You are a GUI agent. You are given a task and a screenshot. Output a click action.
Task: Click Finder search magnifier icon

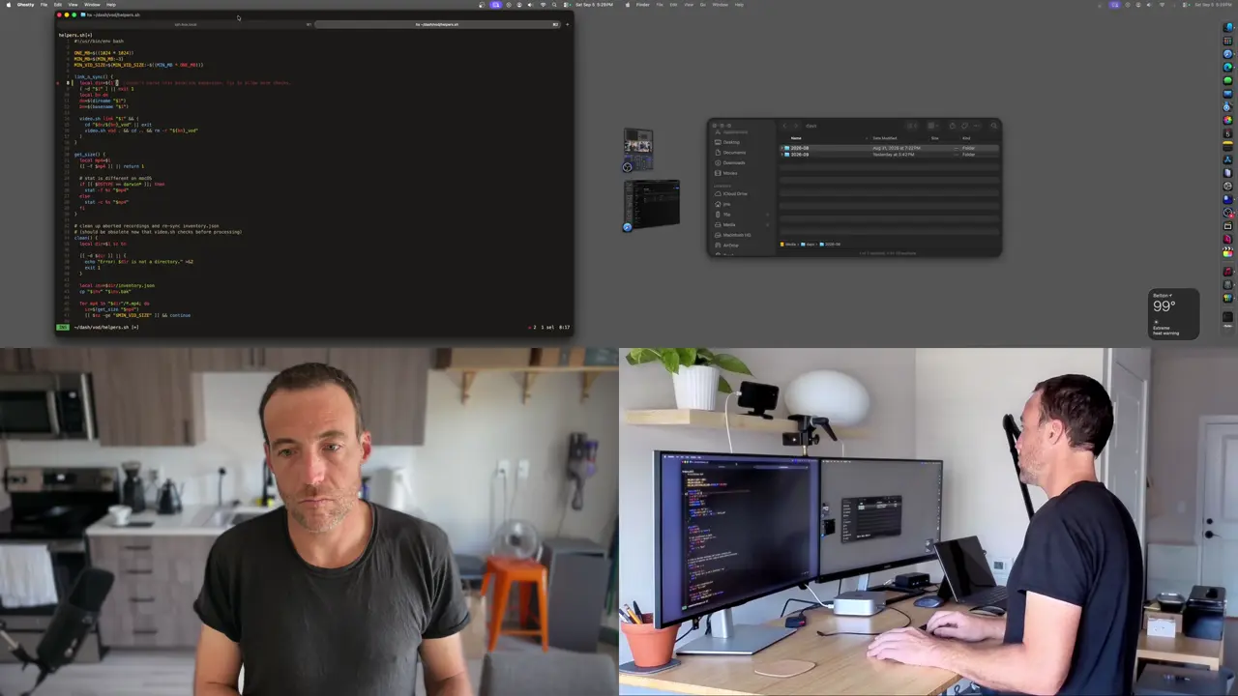click(x=993, y=126)
